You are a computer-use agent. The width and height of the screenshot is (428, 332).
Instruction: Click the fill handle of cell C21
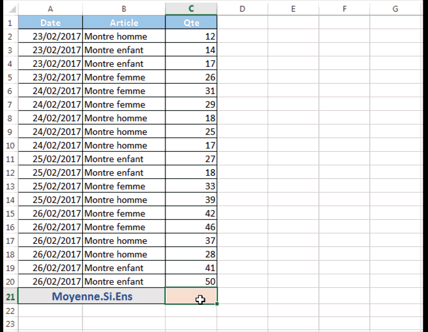[217, 303]
